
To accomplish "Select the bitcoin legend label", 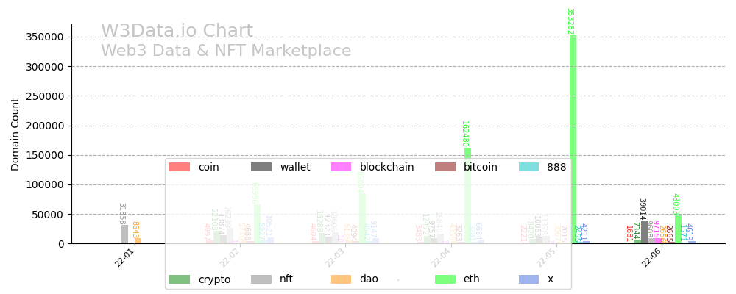I will (481, 168).
